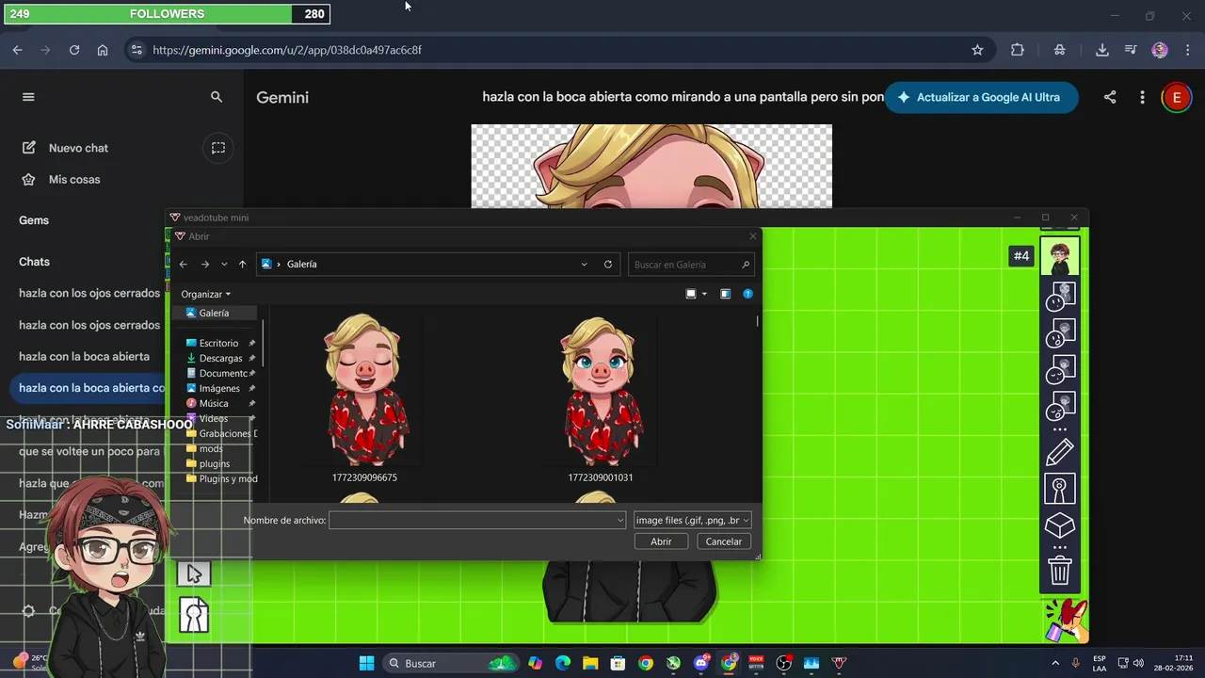Open the mods folder in navigation pane

pyautogui.click(x=211, y=448)
